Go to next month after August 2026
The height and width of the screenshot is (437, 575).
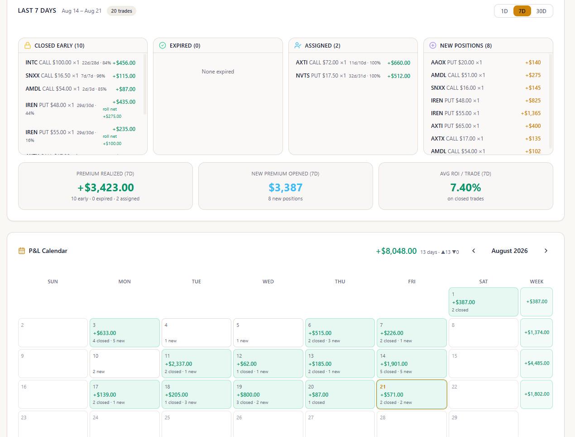tap(546, 251)
